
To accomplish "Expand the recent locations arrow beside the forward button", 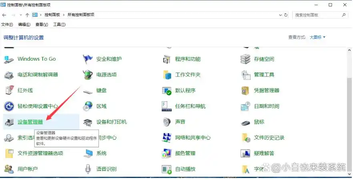I will [x=20, y=15].
